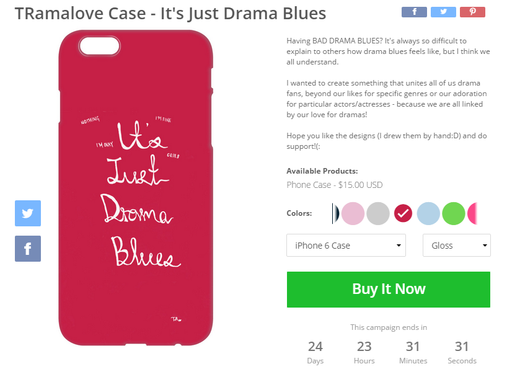The height and width of the screenshot is (382, 507).
Task: Share on Twitter using top header button
Action: 443,12
